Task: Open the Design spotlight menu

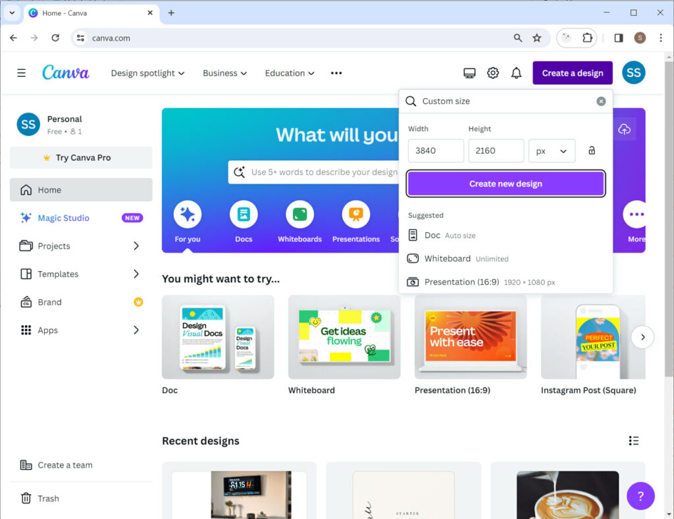Action: tap(147, 73)
